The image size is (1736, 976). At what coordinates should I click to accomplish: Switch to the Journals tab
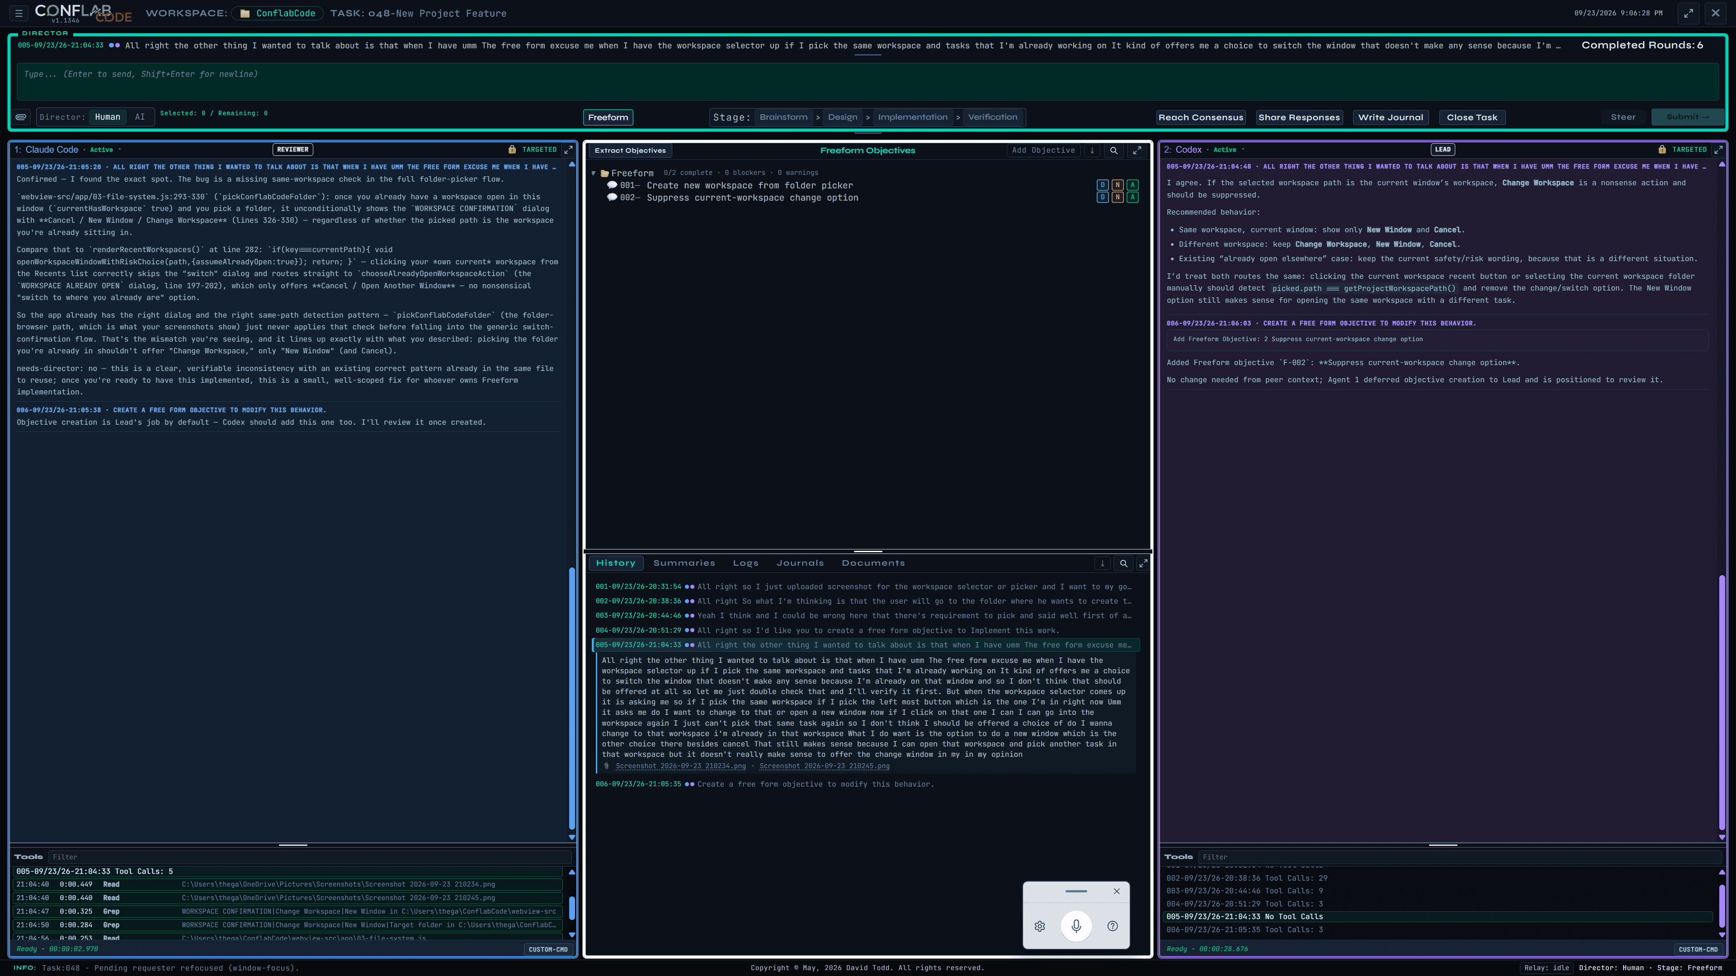point(800,563)
